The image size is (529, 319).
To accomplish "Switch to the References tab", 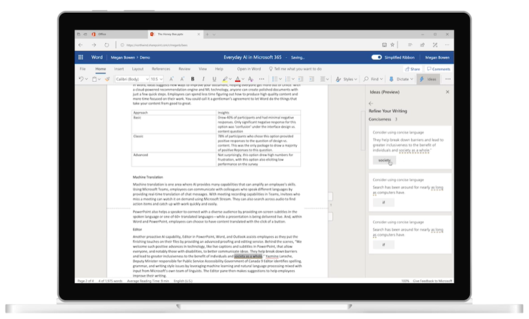I will click(161, 68).
